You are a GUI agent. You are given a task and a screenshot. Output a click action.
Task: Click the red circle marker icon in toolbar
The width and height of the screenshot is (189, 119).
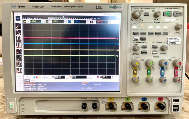click(x=37, y=77)
